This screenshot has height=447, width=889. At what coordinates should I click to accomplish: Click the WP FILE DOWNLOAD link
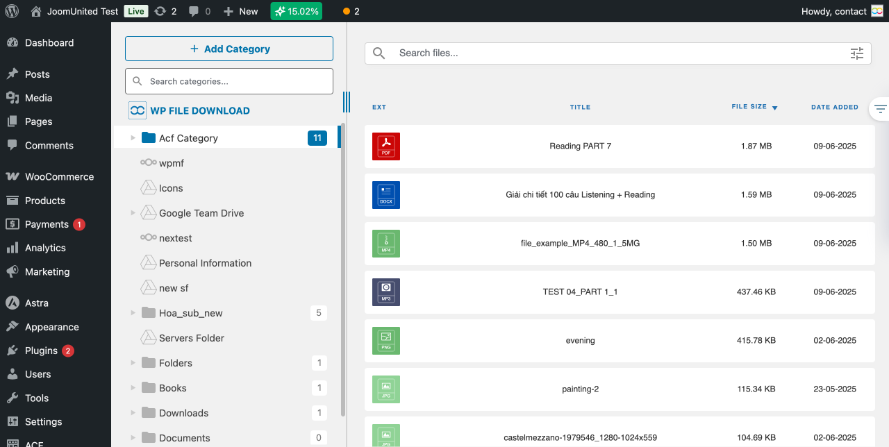[x=199, y=110]
